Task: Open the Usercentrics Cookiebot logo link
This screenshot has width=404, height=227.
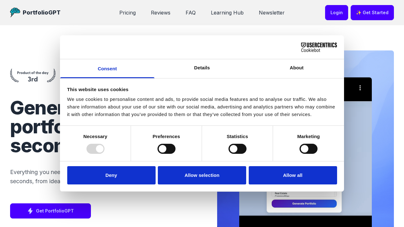Action: [x=319, y=47]
